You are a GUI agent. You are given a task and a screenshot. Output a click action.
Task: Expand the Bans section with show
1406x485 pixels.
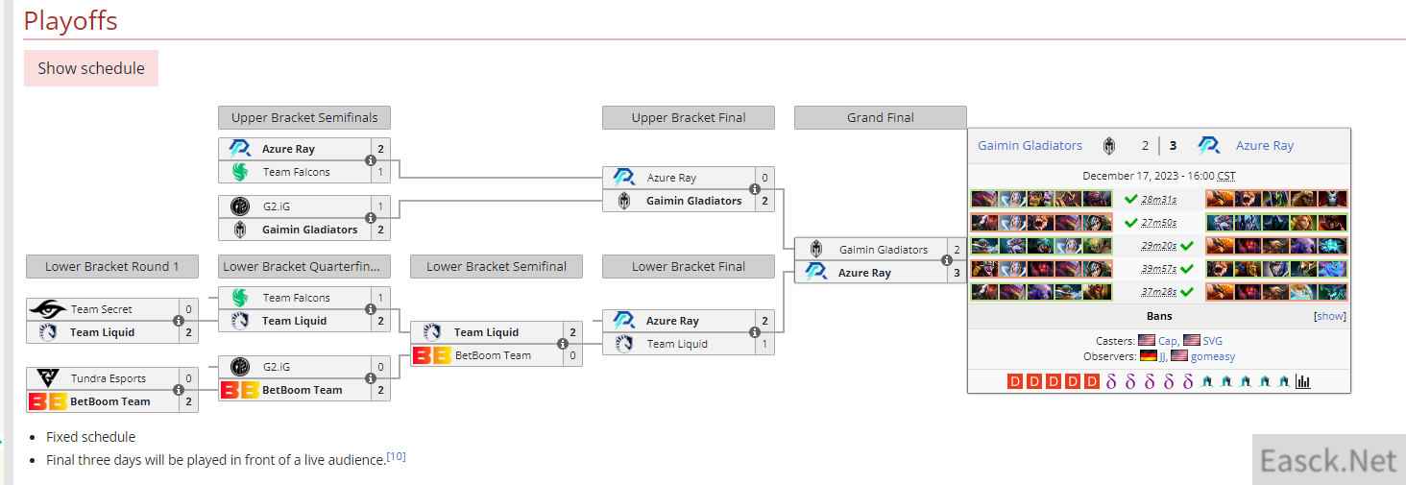click(1329, 316)
